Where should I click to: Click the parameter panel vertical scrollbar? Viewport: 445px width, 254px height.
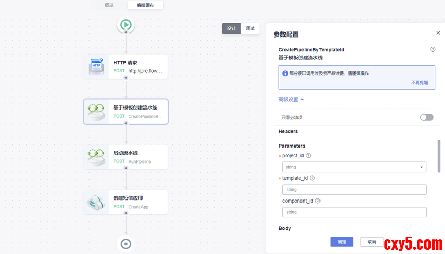(439, 156)
